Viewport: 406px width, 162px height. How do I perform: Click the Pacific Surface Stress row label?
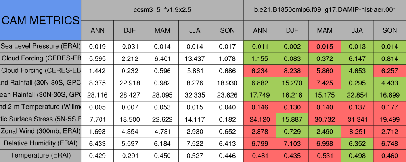pyautogui.click(x=40, y=119)
